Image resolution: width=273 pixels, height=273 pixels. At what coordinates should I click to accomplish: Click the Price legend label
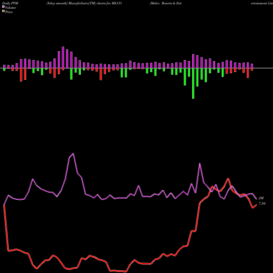pyautogui.click(x=9, y=12)
